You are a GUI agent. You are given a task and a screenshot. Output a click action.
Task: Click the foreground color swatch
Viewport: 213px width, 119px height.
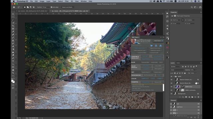[x=12, y=81]
